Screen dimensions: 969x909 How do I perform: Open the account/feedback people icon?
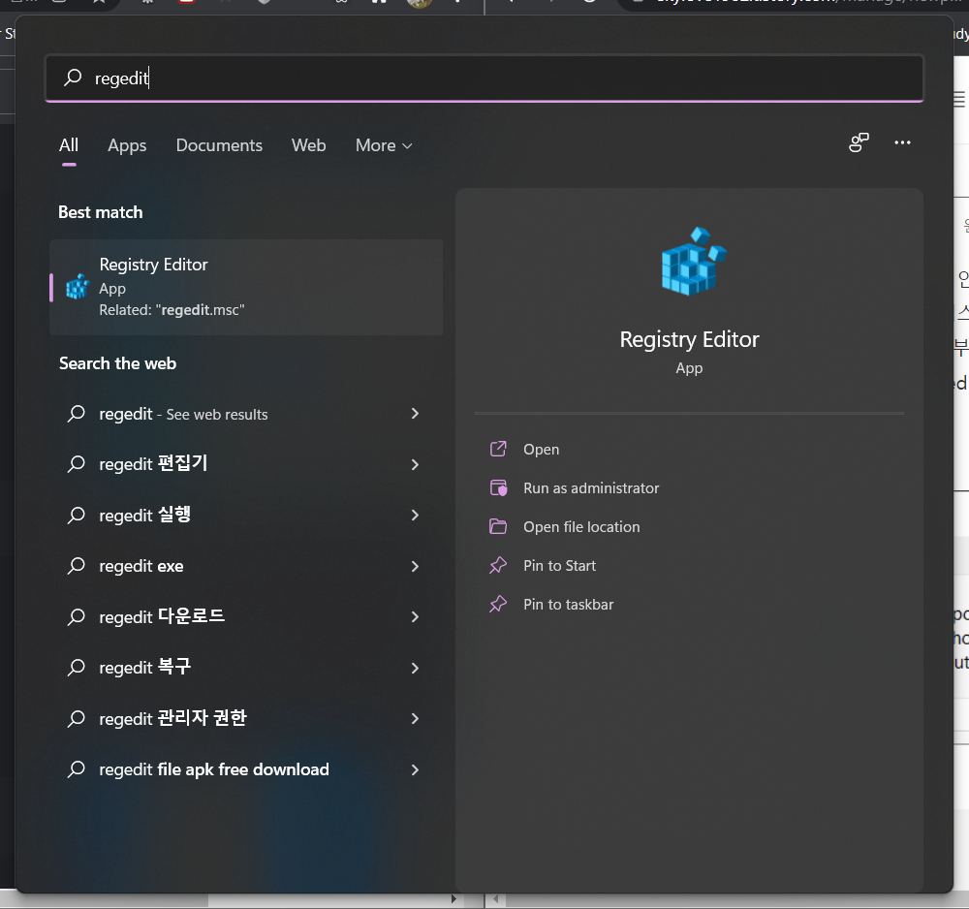(x=859, y=142)
